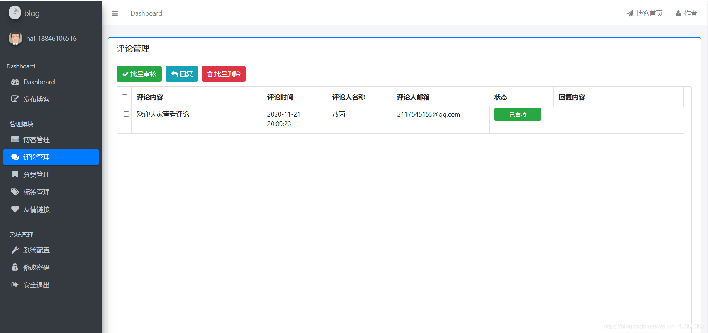708x333 pixels.
Task: Click username hai_18846106516 in sidebar
Action: tap(51, 39)
